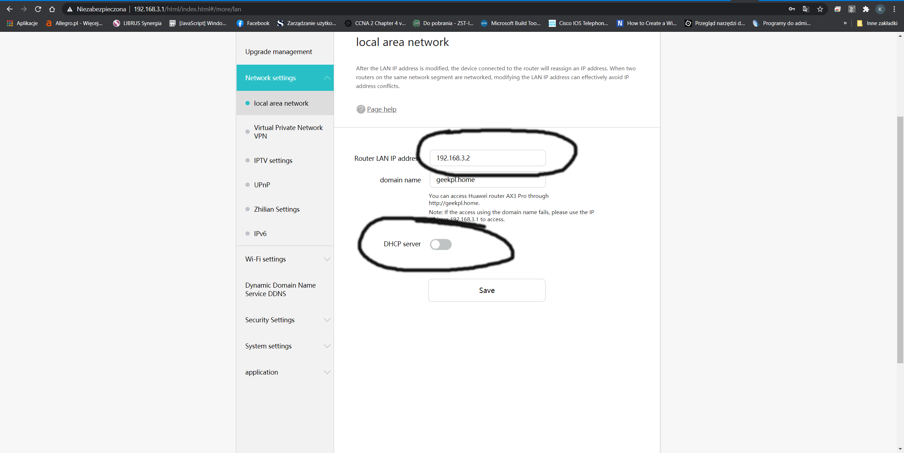
Task: Reload the page with the refresh icon
Action: pyautogui.click(x=38, y=9)
